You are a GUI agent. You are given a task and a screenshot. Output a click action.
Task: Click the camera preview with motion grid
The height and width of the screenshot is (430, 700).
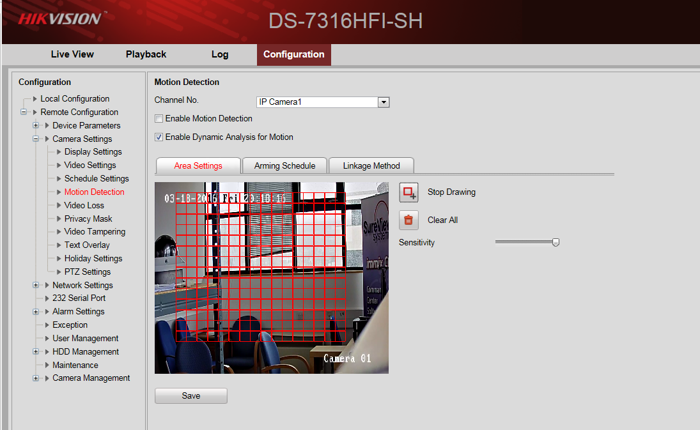tap(272, 277)
